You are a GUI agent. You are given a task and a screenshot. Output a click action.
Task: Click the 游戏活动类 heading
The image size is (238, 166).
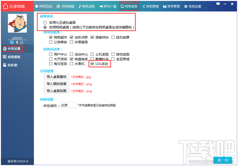[x=52, y=49]
